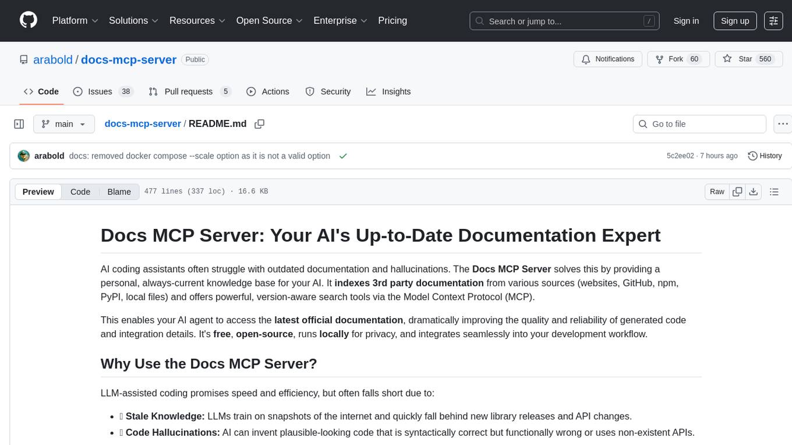Open the Open Source dropdown
The image size is (792, 445).
(x=270, y=20)
